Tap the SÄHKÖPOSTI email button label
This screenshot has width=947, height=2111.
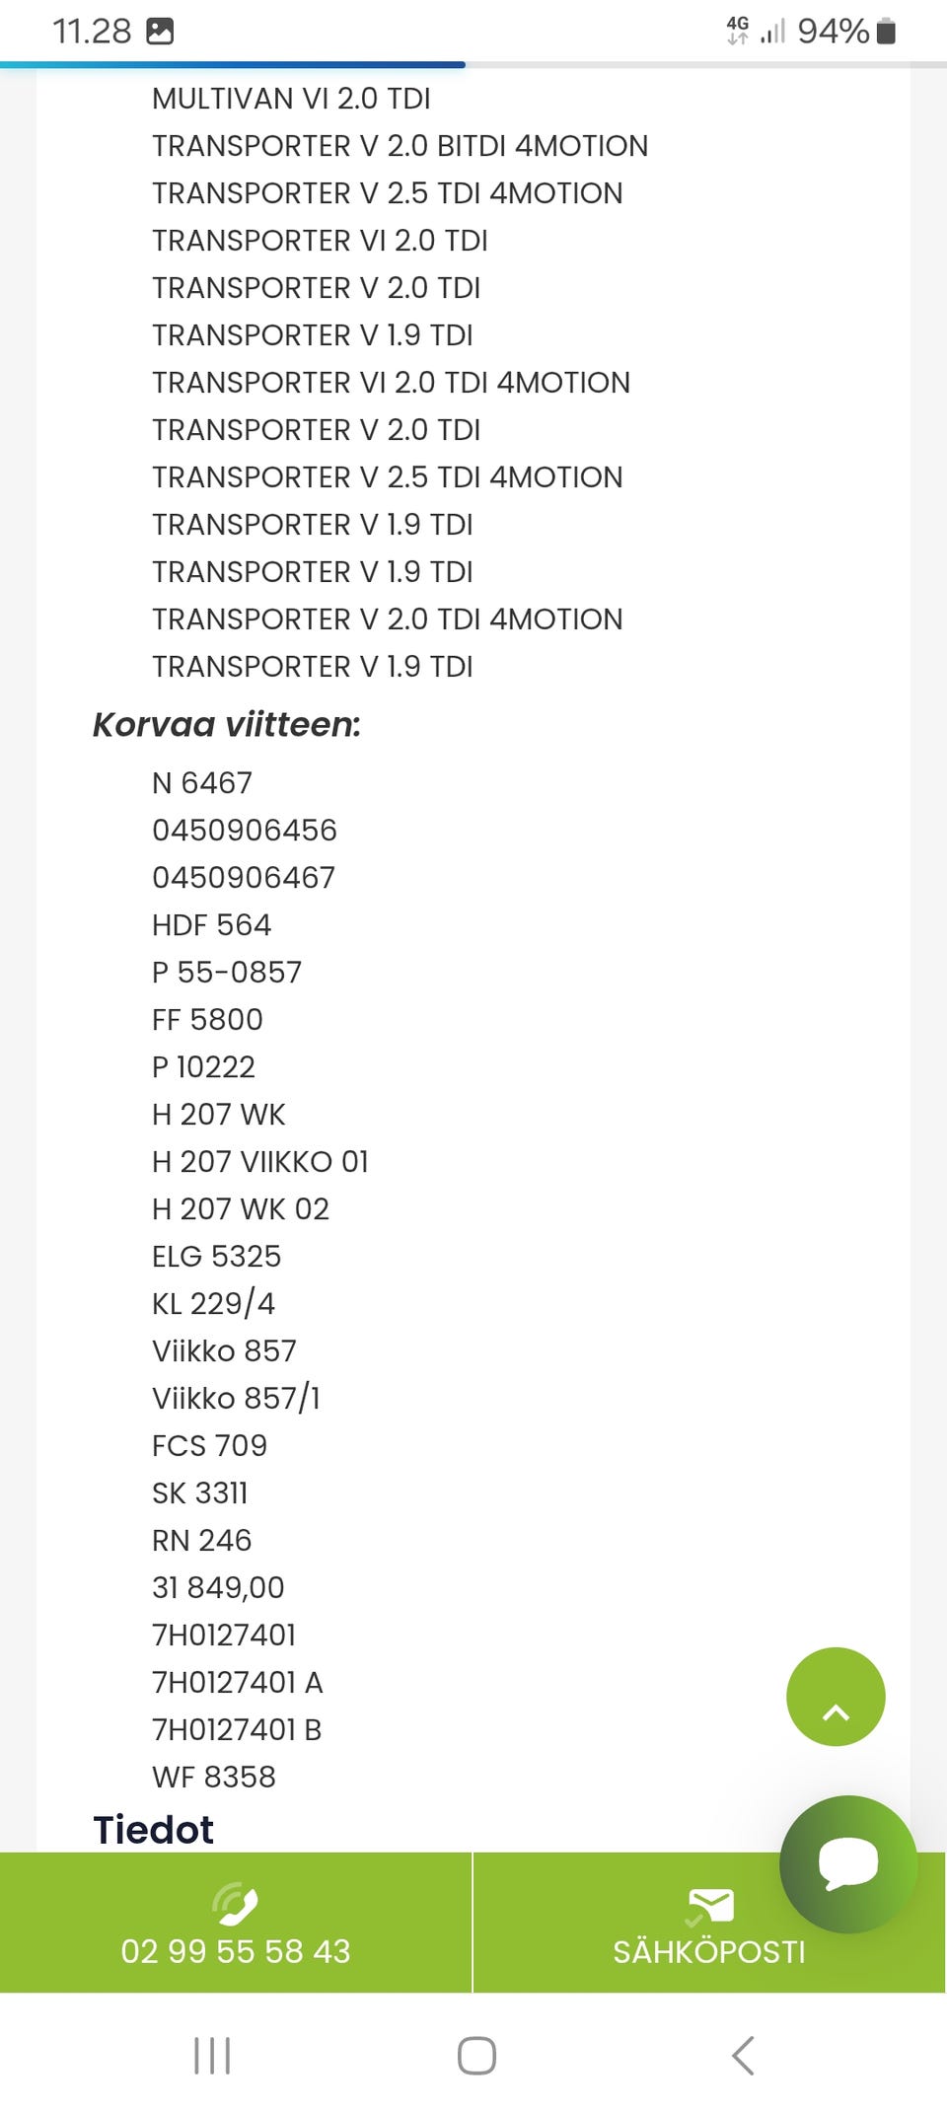708,1952
